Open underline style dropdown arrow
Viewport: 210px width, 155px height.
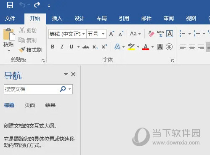(79, 47)
